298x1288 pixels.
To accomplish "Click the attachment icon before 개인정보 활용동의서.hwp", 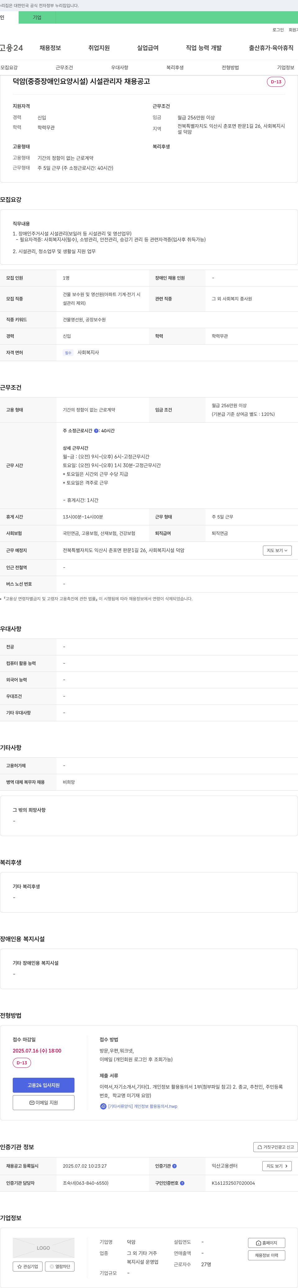I will click(103, 1106).
